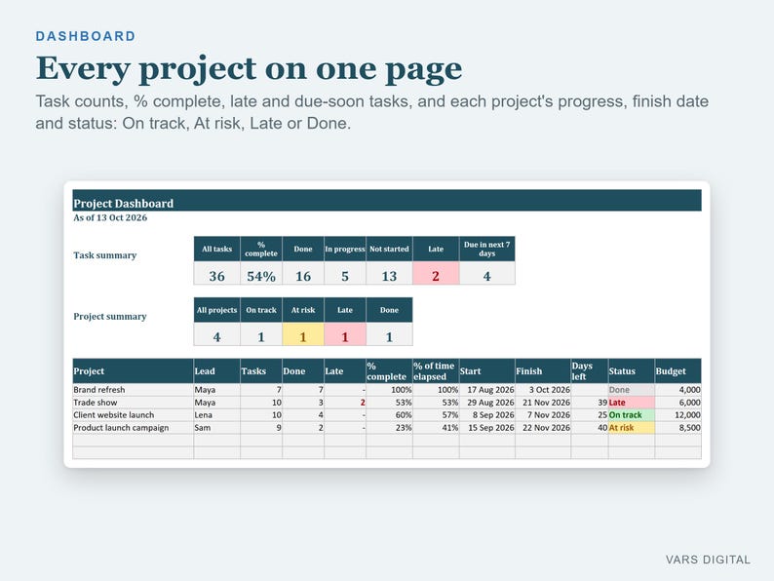This screenshot has width=774, height=581.
Task: Click the Task summary label
Action: (x=104, y=255)
